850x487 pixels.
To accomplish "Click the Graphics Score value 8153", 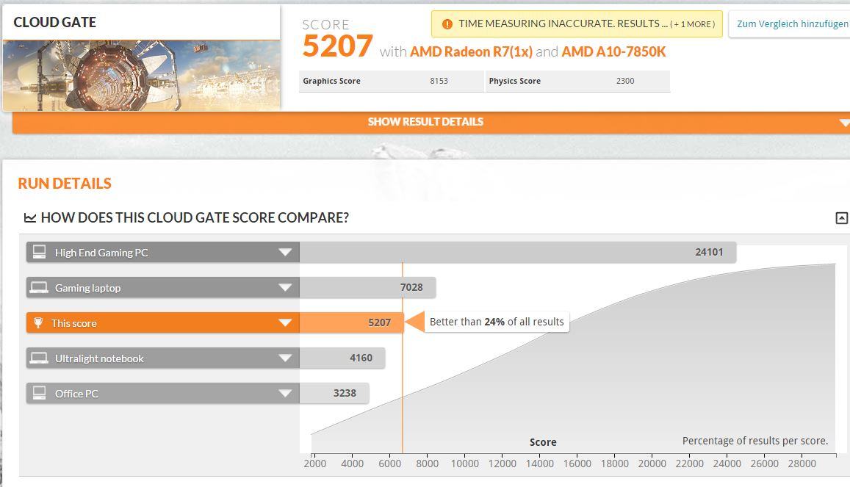I will tap(439, 81).
